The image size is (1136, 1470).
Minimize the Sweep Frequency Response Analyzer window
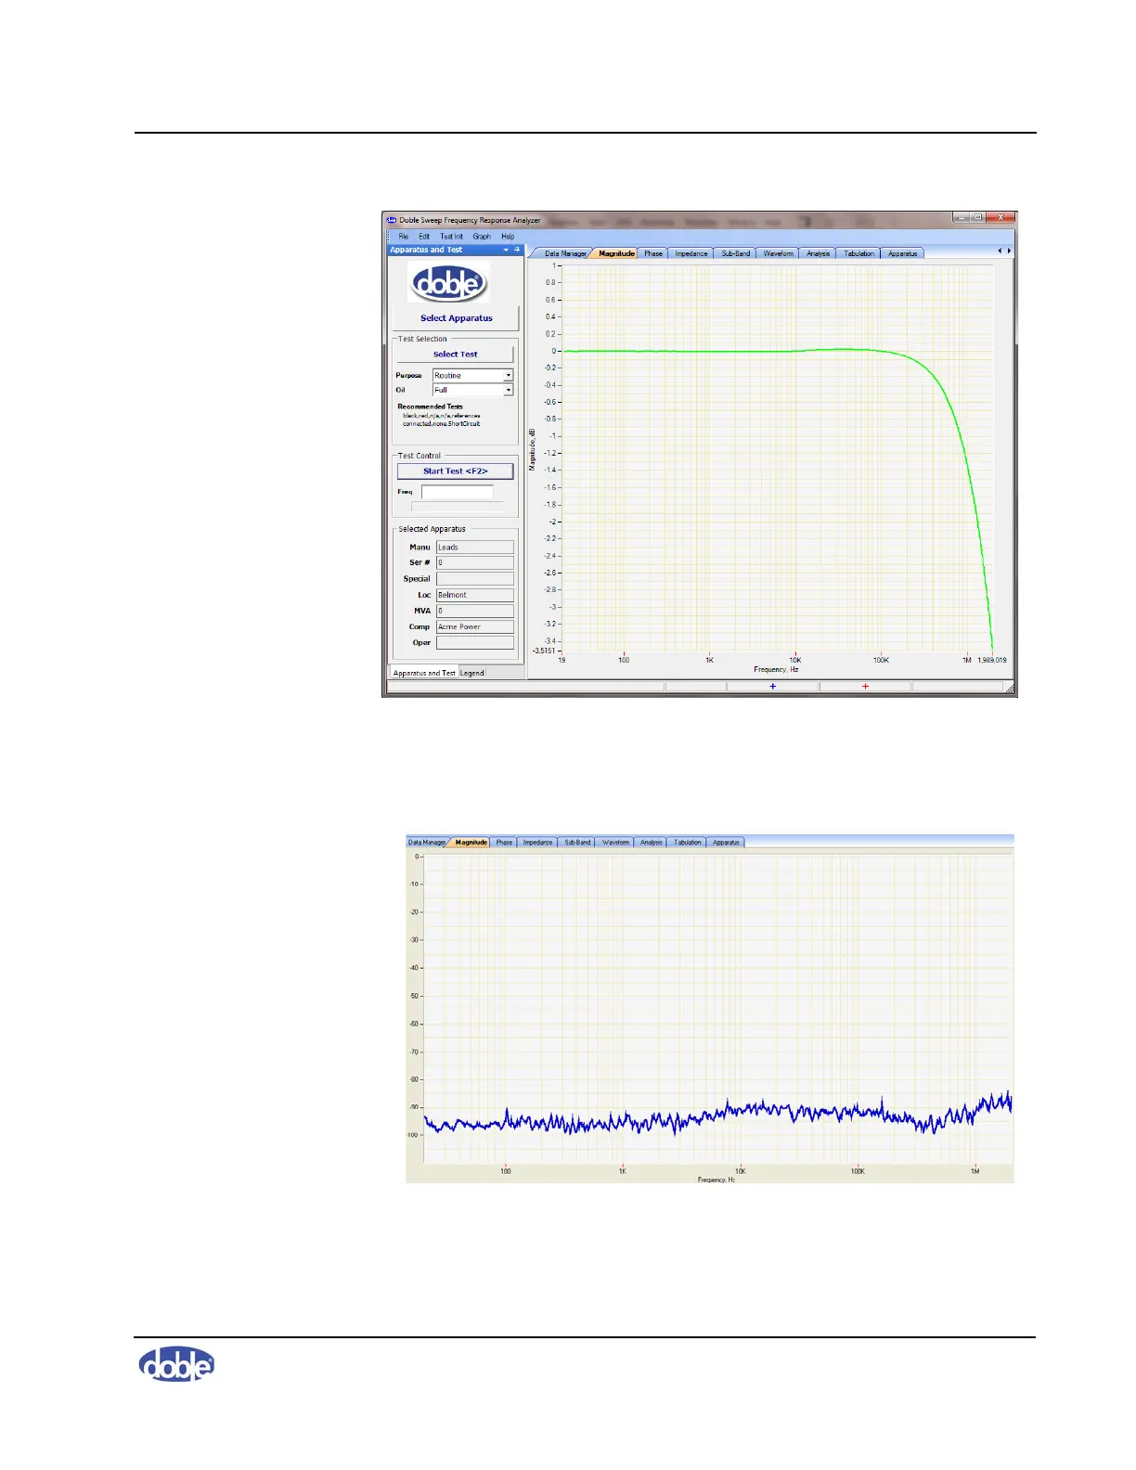[962, 217]
